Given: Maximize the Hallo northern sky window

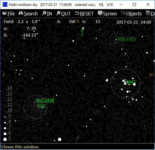Looking at the screenshot, I should click(x=134, y=4).
